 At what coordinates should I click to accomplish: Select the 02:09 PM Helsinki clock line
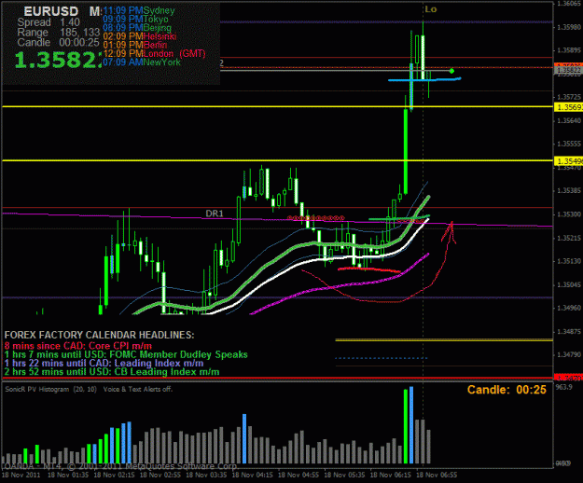pos(140,36)
